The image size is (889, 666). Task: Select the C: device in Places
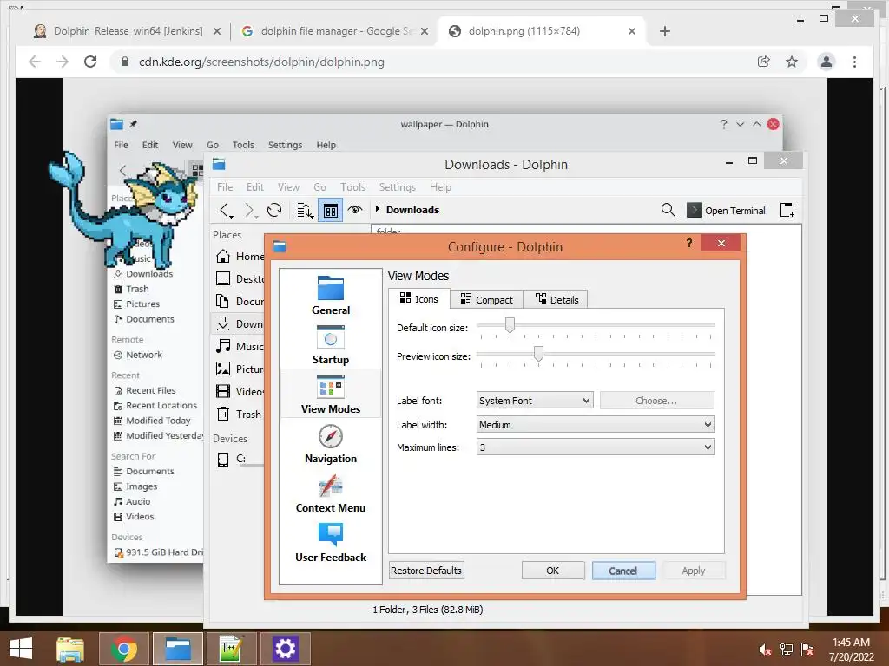(233, 459)
